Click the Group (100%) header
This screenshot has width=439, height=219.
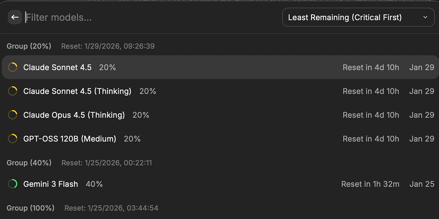30,208
